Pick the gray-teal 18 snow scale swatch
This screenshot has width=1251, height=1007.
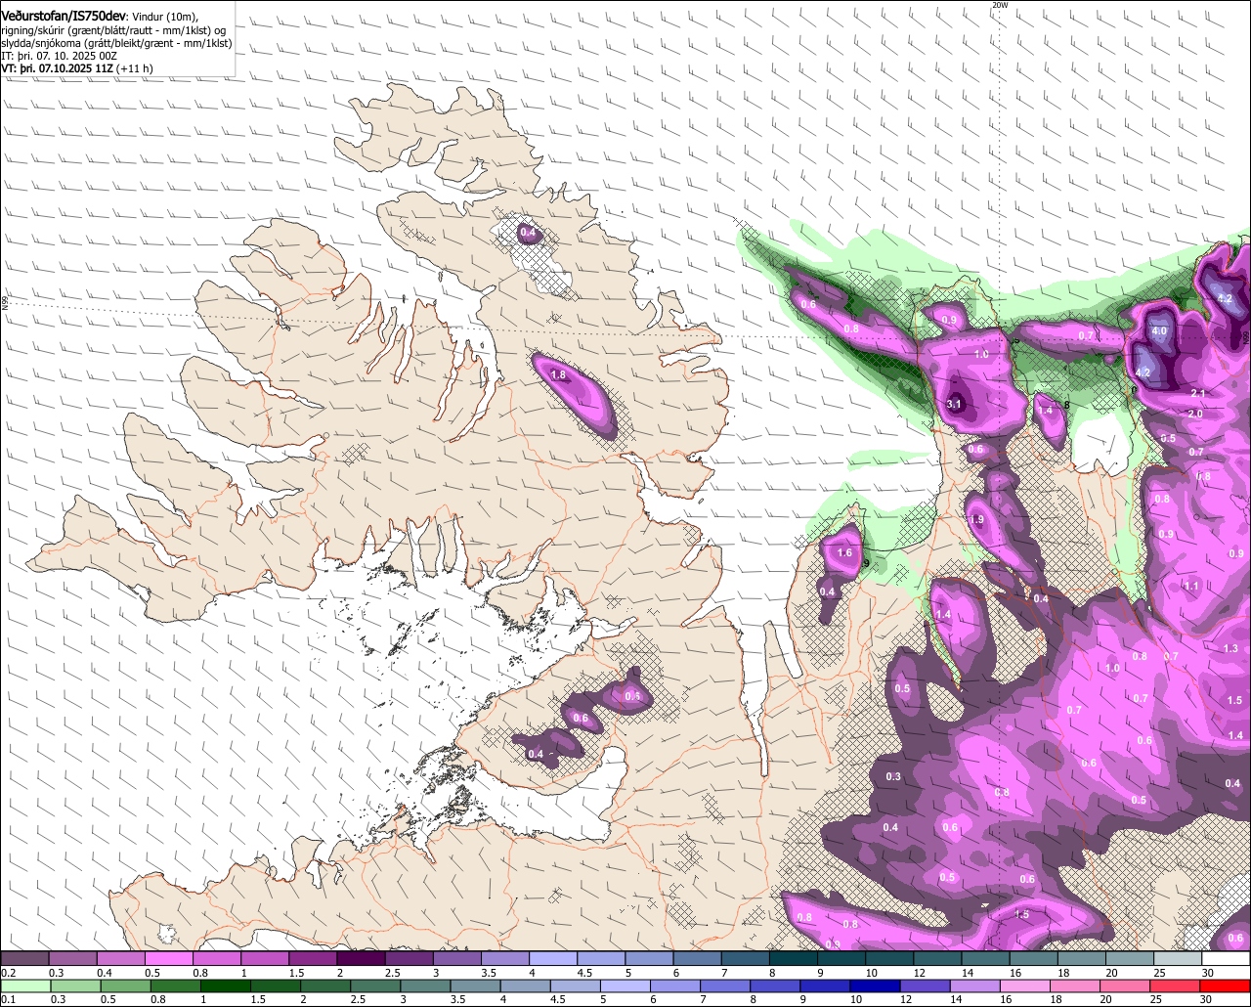(1082, 959)
